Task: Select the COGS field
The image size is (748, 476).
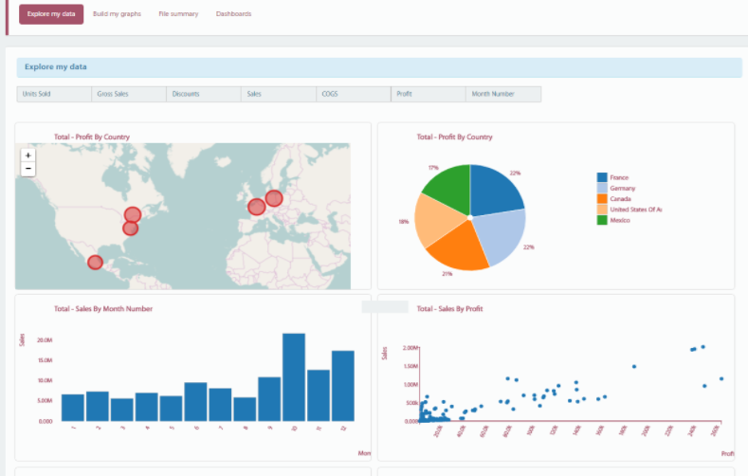Action: pos(354,94)
